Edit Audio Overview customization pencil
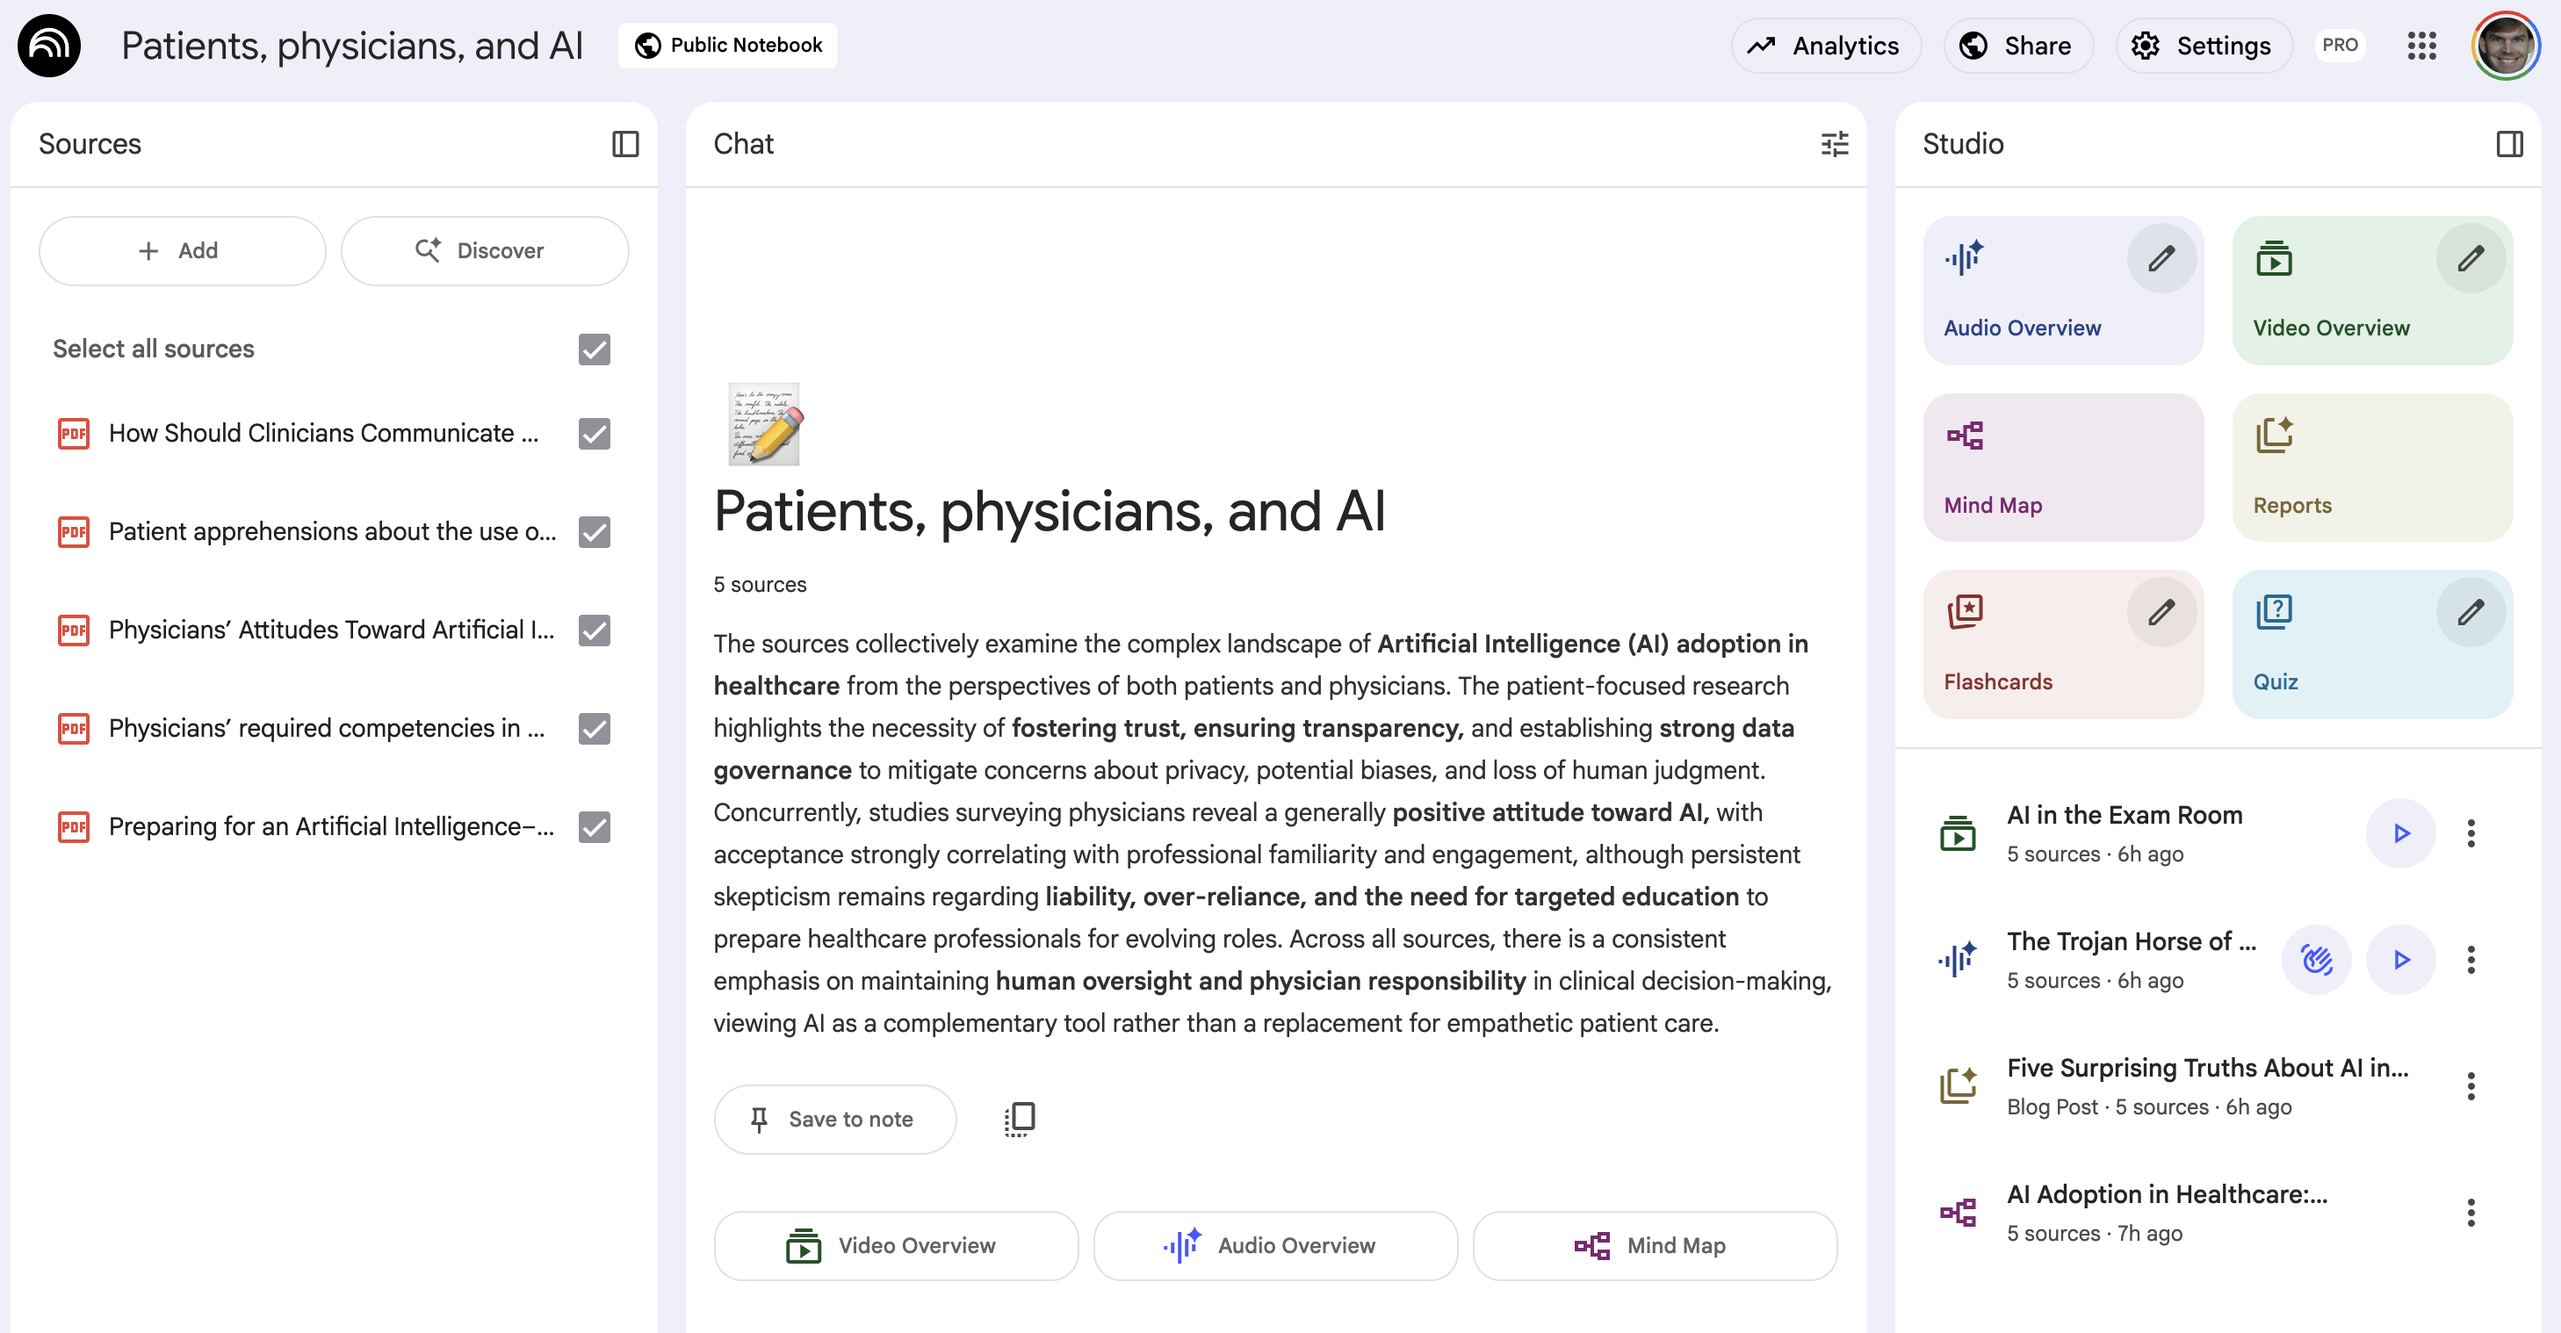2561x1333 pixels. [2161, 258]
